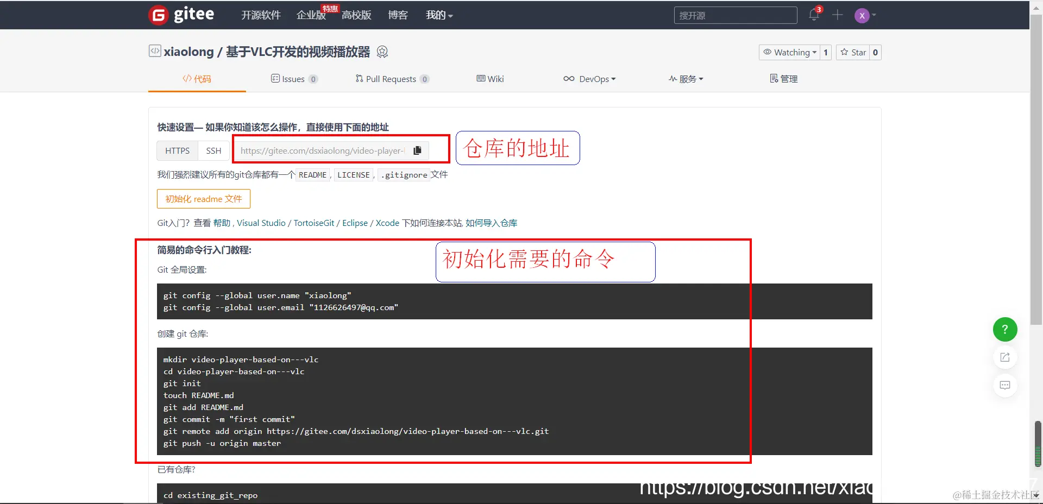Viewport: 1043px width, 504px height.
Task: Open the user avatar menu
Action: click(x=865, y=15)
